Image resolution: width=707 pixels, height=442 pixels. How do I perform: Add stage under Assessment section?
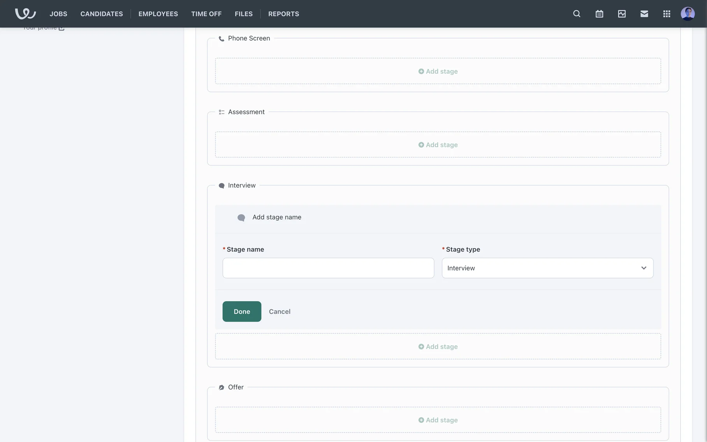(438, 145)
